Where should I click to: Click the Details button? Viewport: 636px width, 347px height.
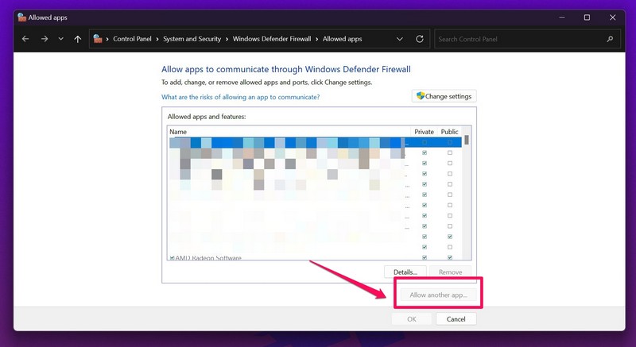[405, 272]
